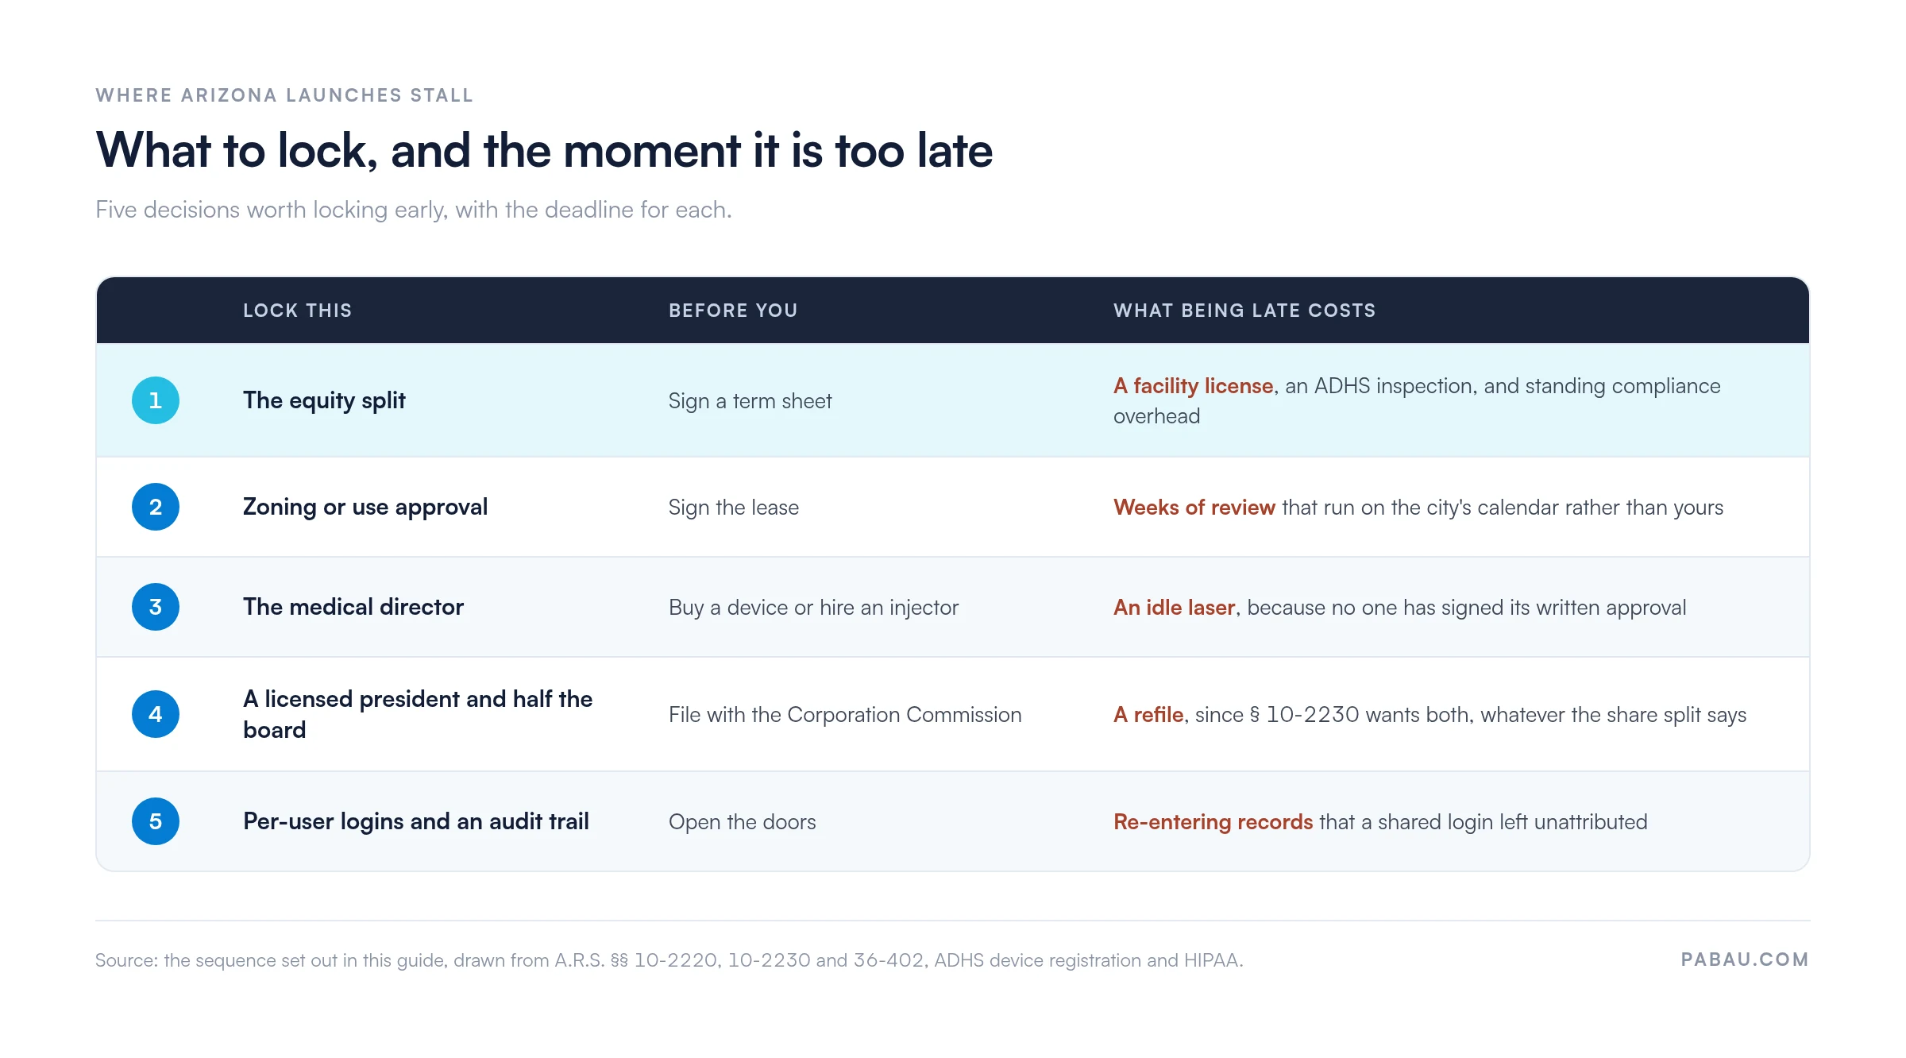Select the number 3 circle badge
The height and width of the screenshot is (1058, 1906).
coord(156,607)
